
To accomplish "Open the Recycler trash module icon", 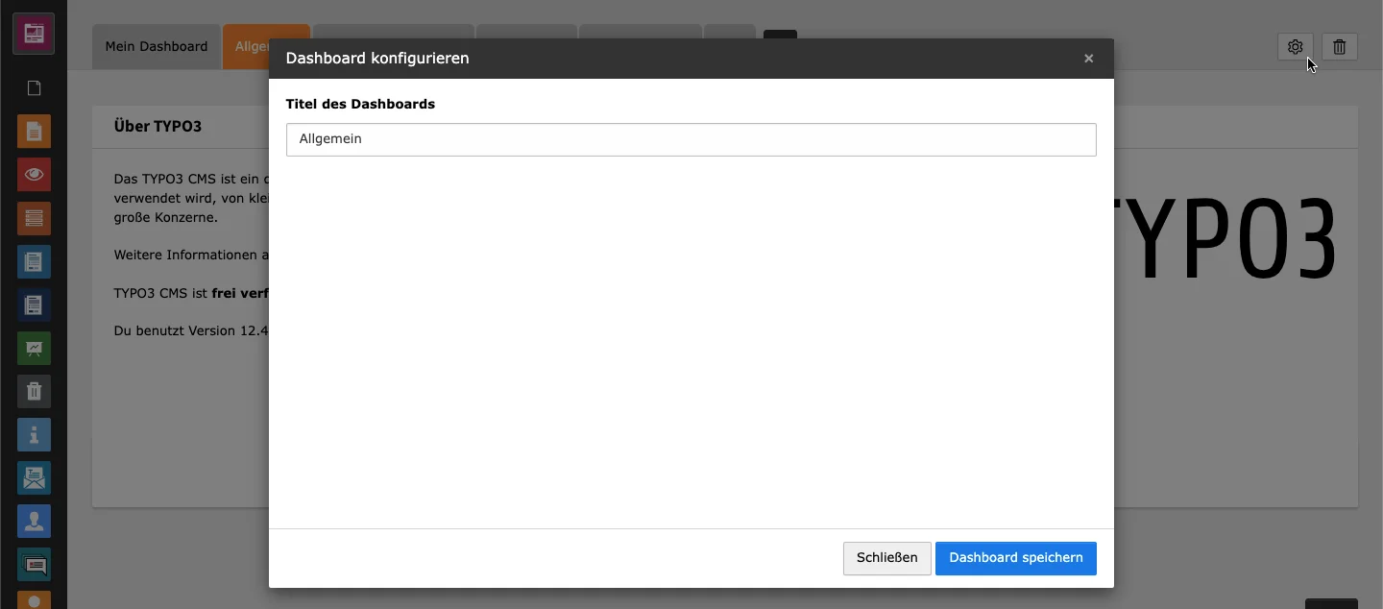I will tap(34, 391).
